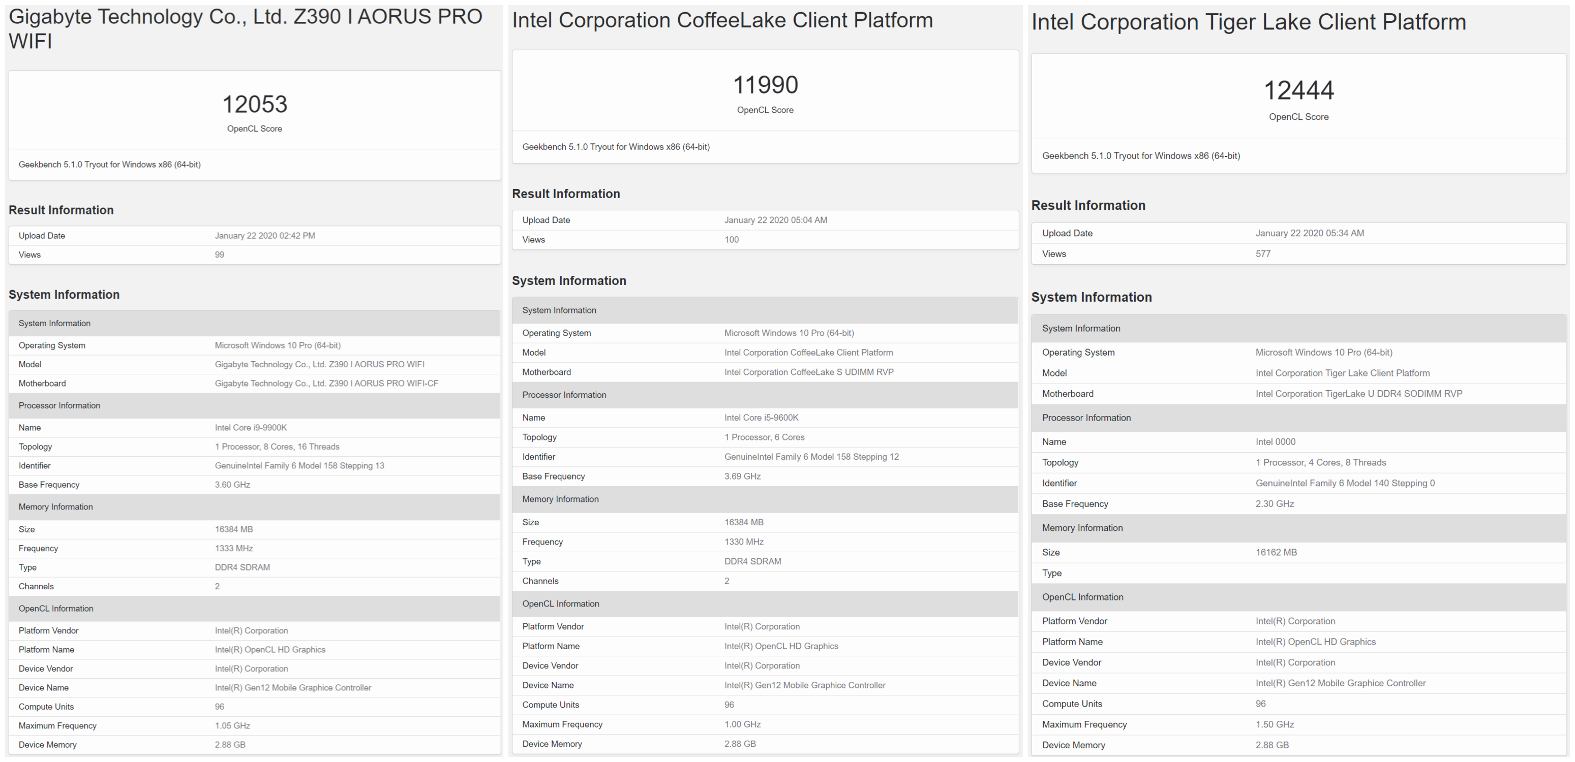Click topology 1 Processor, 6 Cores
1575x762 pixels.
click(764, 437)
